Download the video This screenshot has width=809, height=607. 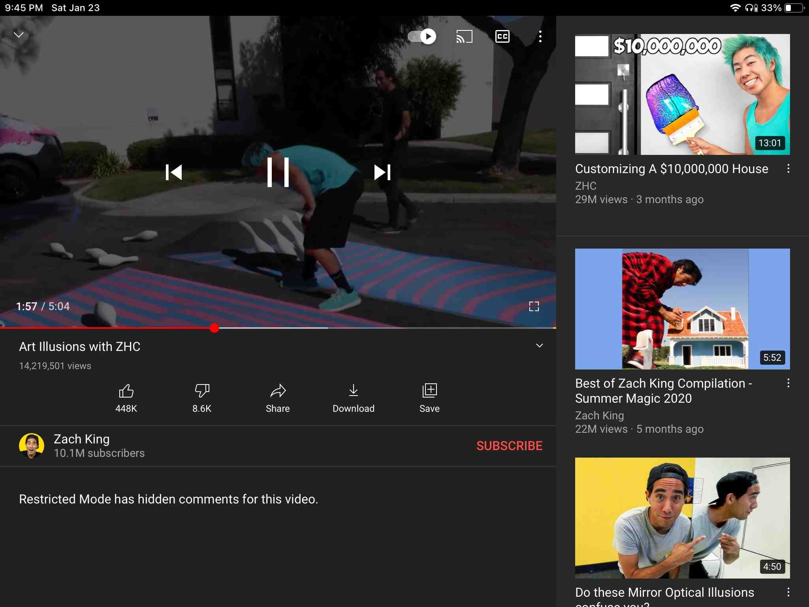354,398
